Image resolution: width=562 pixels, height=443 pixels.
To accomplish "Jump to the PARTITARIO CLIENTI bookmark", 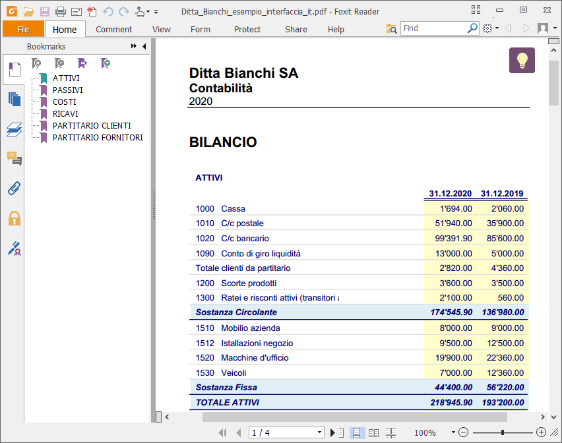I will 92,126.
